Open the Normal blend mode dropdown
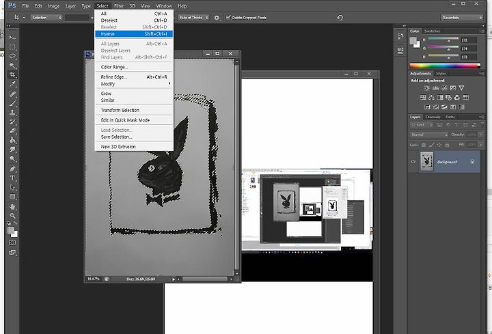The image size is (492, 334). tap(428, 135)
